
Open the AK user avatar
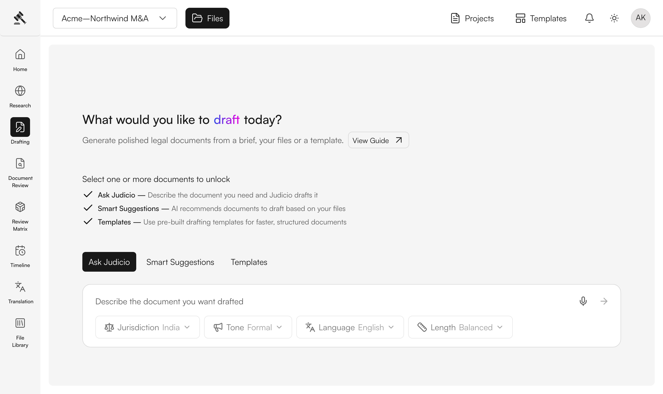pyautogui.click(x=640, y=18)
